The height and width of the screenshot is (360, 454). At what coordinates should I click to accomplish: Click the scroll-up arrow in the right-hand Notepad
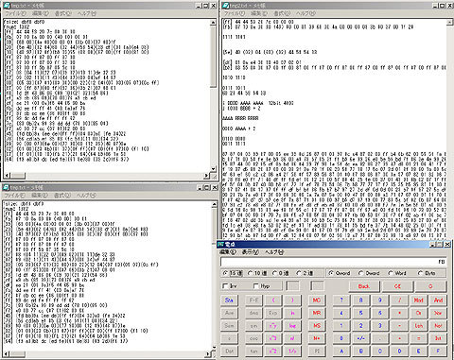coord(449,22)
